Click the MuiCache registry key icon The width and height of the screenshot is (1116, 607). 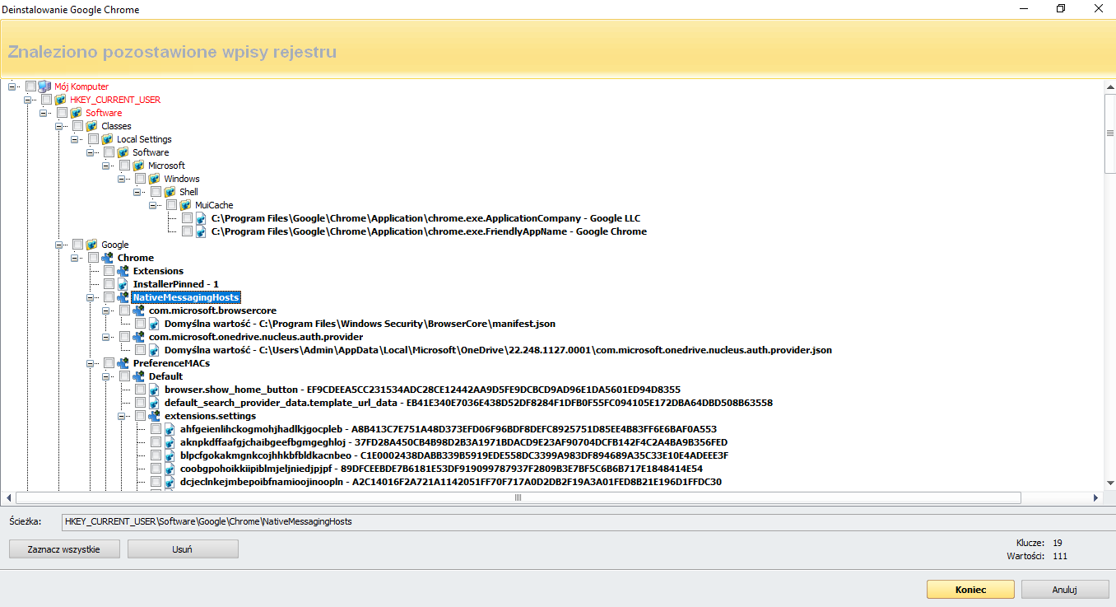[x=185, y=205]
